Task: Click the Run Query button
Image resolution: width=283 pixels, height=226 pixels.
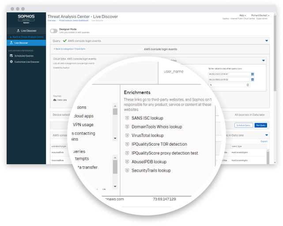Action: (261, 125)
